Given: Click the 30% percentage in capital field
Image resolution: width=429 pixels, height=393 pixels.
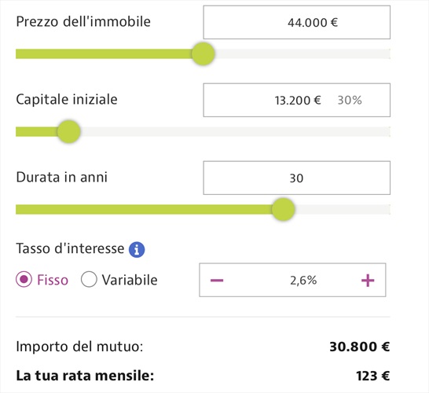Looking at the screenshot, I should coord(350,100).
